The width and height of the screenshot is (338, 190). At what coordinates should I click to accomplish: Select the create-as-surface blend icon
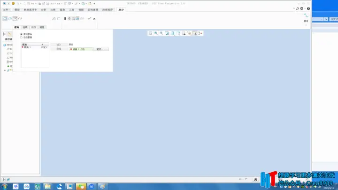pos(10,18)
